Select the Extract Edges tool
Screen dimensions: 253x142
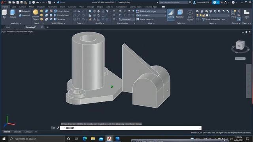(62, 11)
